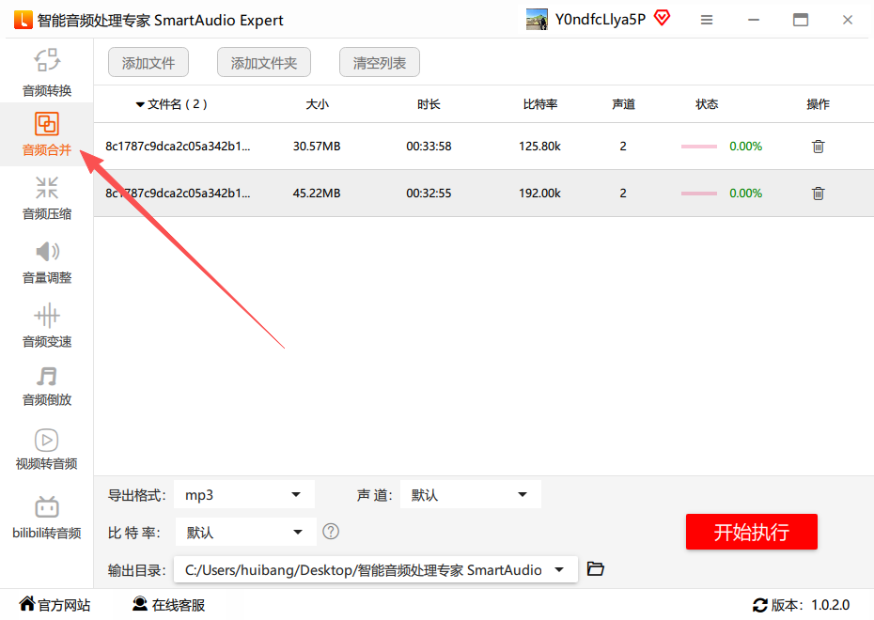Open the bilibili转音频 tool
Viewport: 874px width, 620px height.
47,518
